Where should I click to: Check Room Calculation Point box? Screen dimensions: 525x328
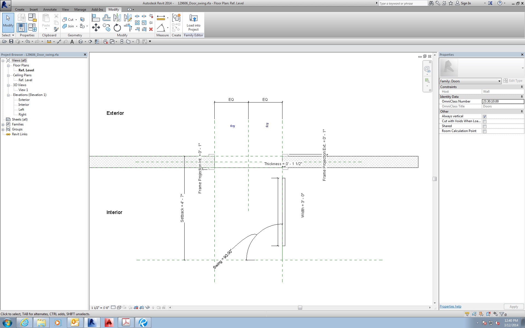485,131
